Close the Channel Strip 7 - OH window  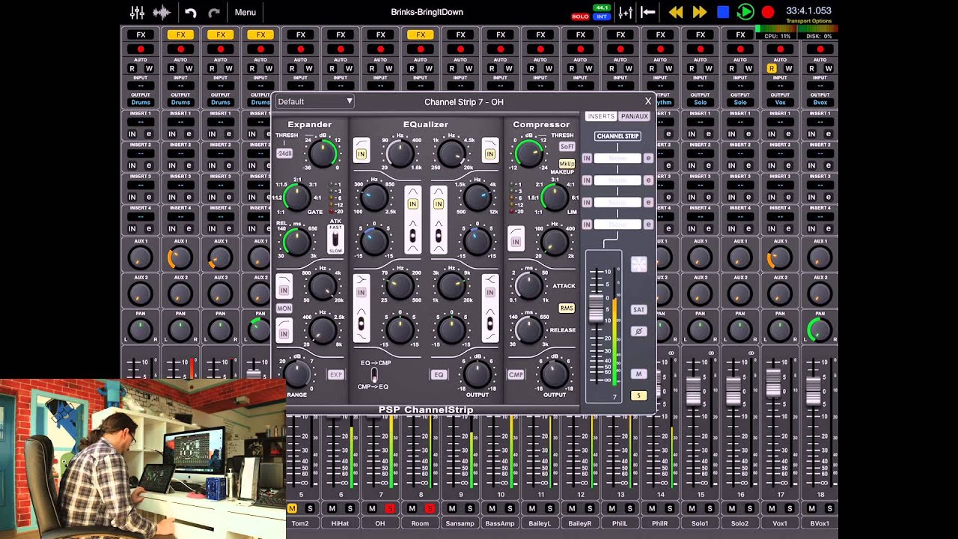pyautogui.click(x=648, y=101)
